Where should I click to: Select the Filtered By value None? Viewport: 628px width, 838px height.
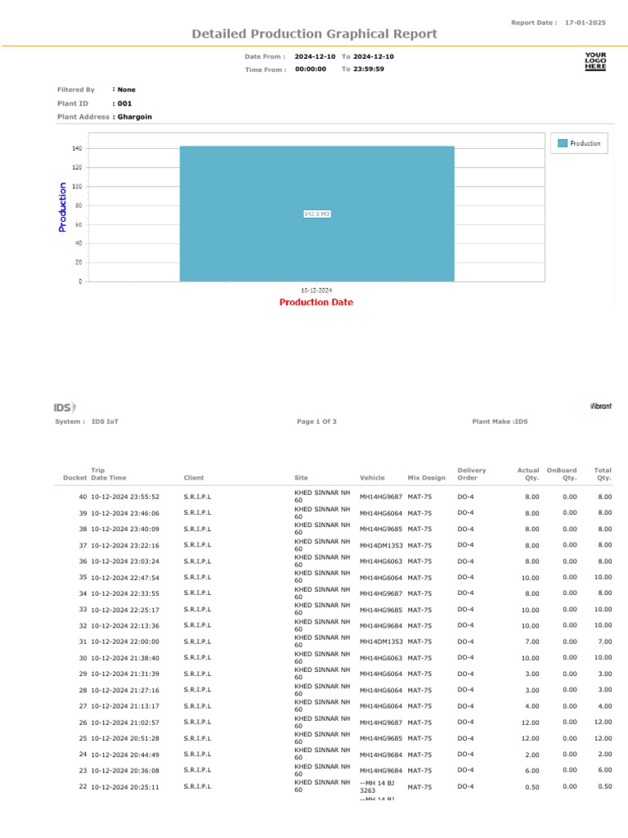click(x=127, y=90)
